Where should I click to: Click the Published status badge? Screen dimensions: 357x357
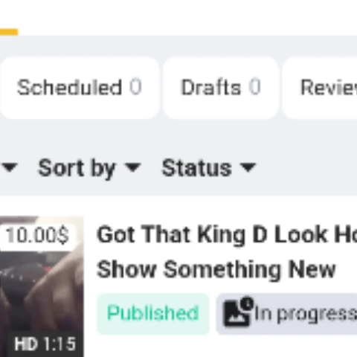tap(153, 314)
